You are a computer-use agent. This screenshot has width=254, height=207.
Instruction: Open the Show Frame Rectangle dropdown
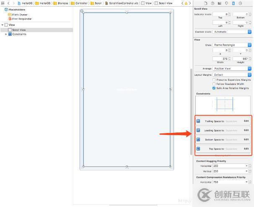pyautogui.click(x=232, y=45)
